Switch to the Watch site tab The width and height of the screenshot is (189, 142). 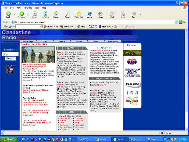(x=62, y=41)
